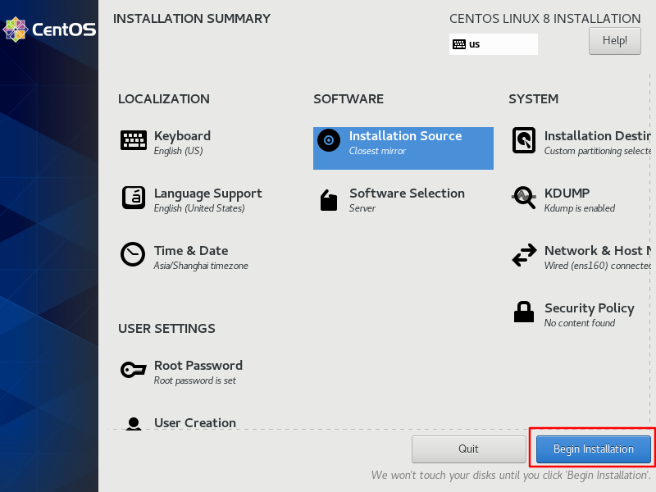This screenshot has height=492, width=656.
Task: Open Security Policy lock icon
Action: coord(524,312)
